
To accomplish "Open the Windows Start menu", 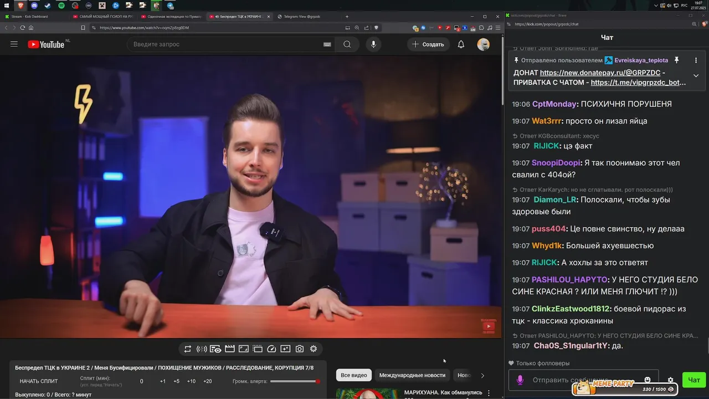I will 7,6.
